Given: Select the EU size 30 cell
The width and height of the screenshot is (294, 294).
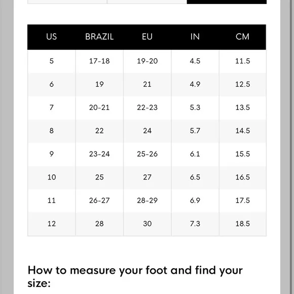Looking at the screenshot, I should [147, 224].
